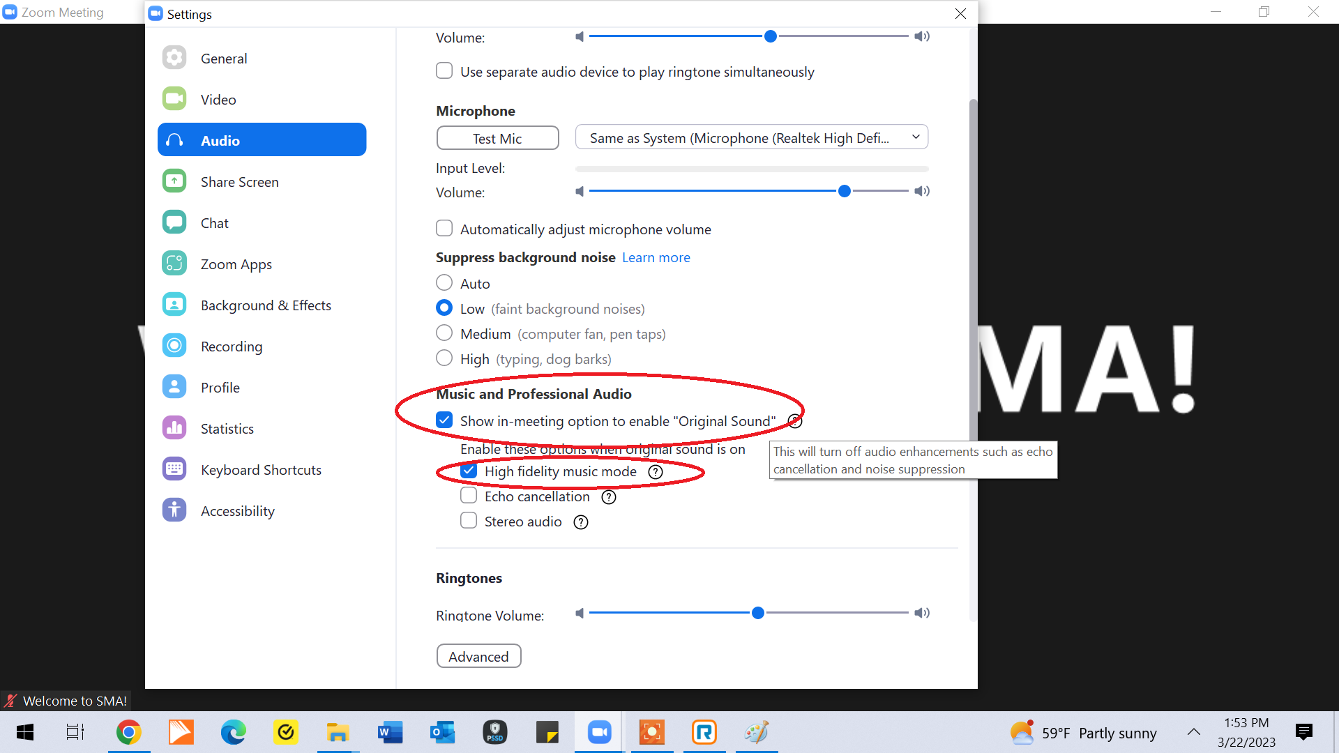
Task: Go to the Recording settings tab
Action: pos(262,346)
